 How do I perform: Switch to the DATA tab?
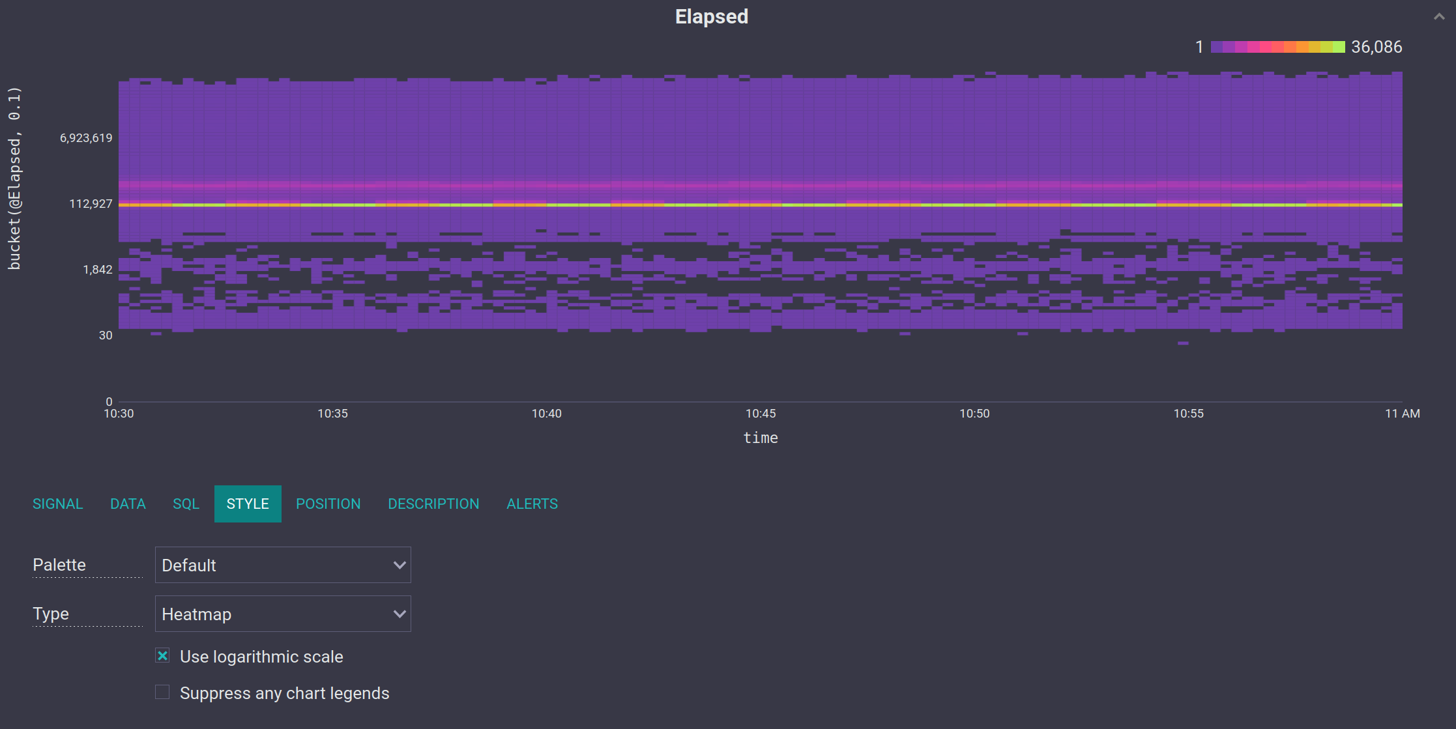[x=128, y=504]
